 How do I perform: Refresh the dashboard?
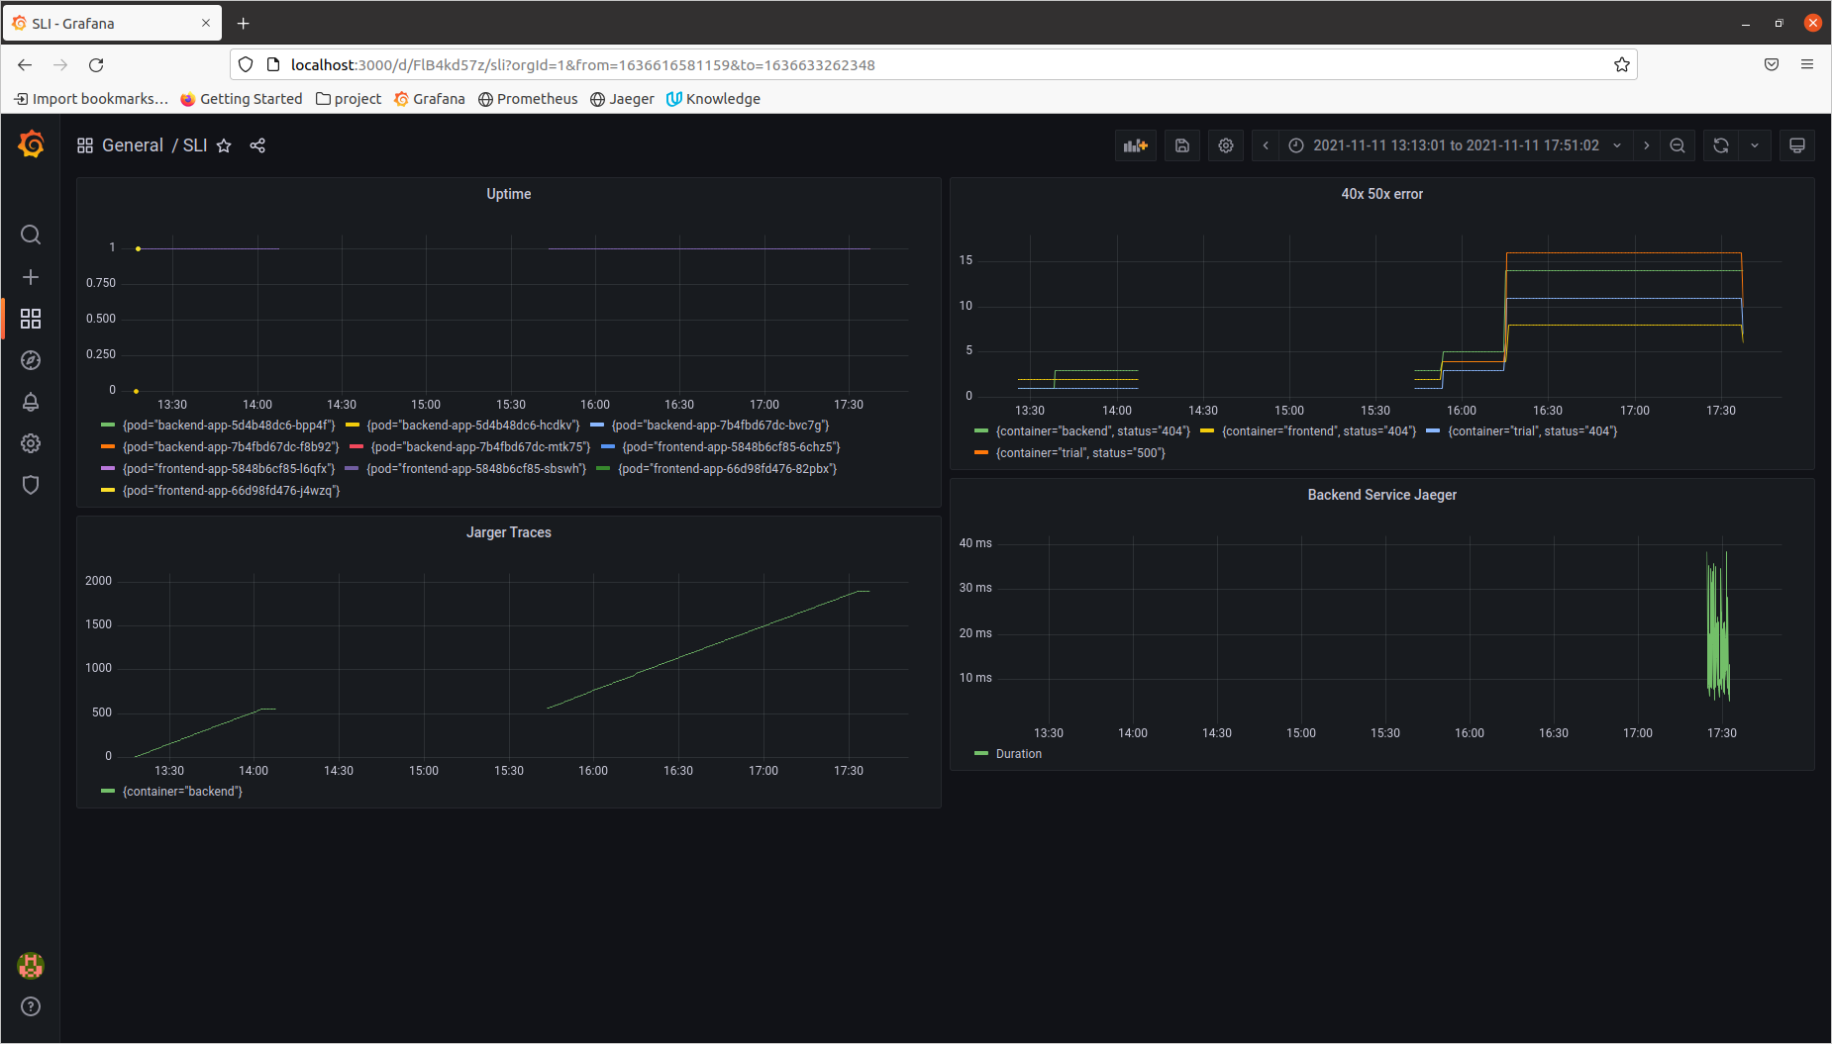[1721, 145]
